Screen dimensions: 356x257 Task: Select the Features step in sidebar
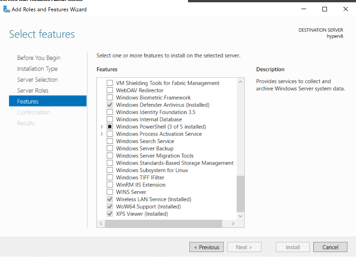[x=48, y=101]
